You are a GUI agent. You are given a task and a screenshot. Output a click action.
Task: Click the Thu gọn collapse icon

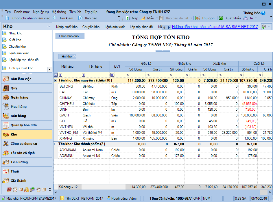(x=198, y=18)
